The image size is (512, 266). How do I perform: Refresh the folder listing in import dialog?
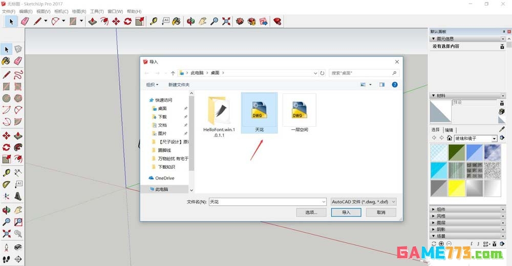[322, 73]
